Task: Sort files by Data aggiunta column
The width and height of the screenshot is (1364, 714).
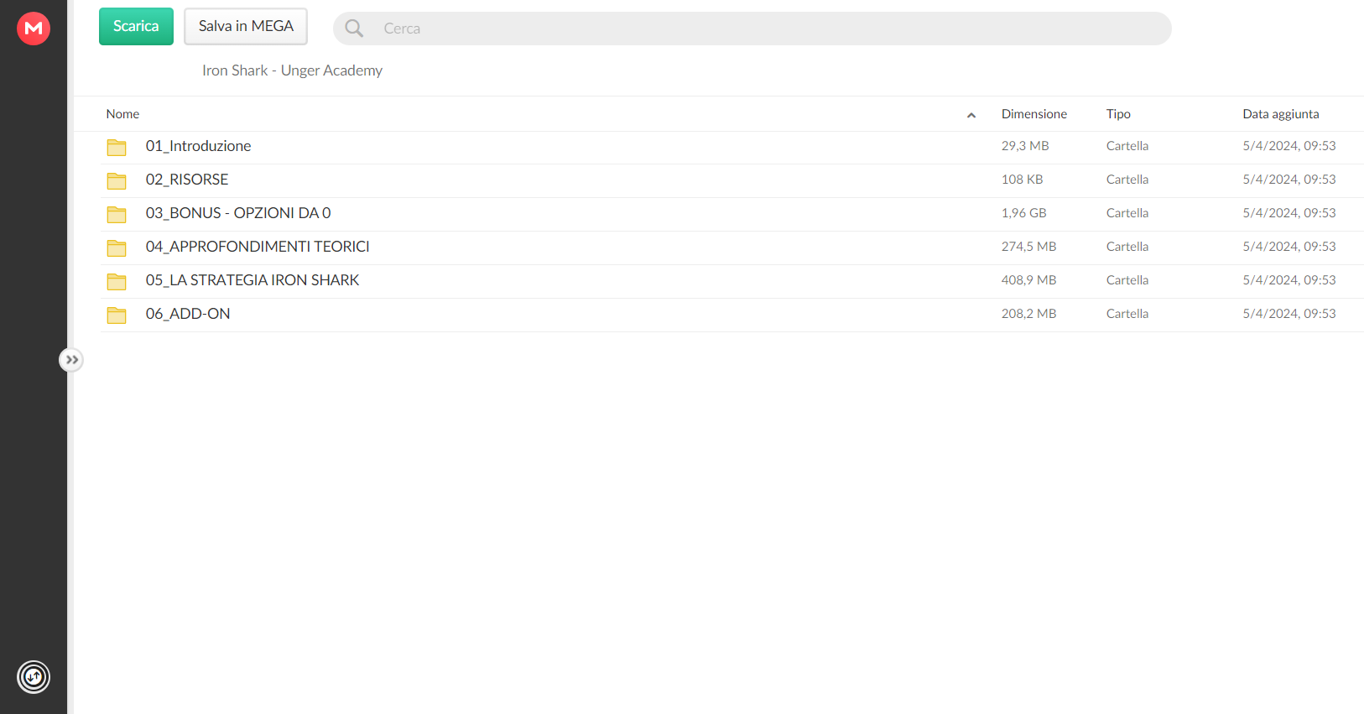Action: 1281,114
